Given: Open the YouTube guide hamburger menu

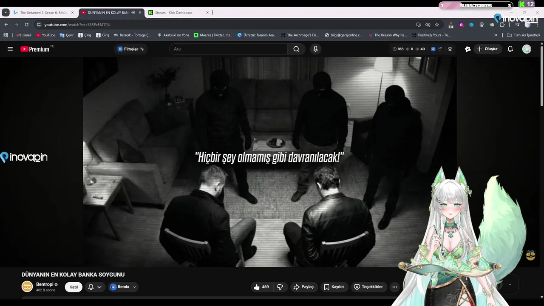Looking at the screenshot, I should click(x=10, y=49).
